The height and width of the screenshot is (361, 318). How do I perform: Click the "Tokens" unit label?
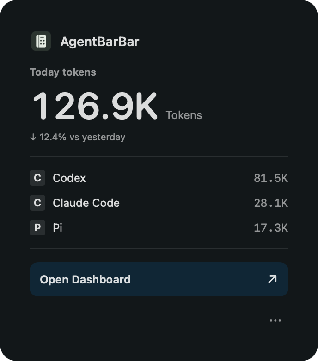tap(184, 115)
